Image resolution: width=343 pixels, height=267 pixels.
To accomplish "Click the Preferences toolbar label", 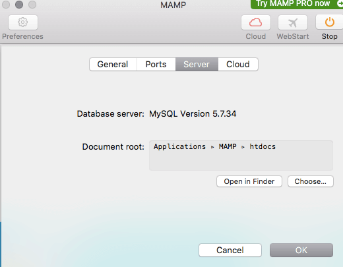I will tap(22, 36).
